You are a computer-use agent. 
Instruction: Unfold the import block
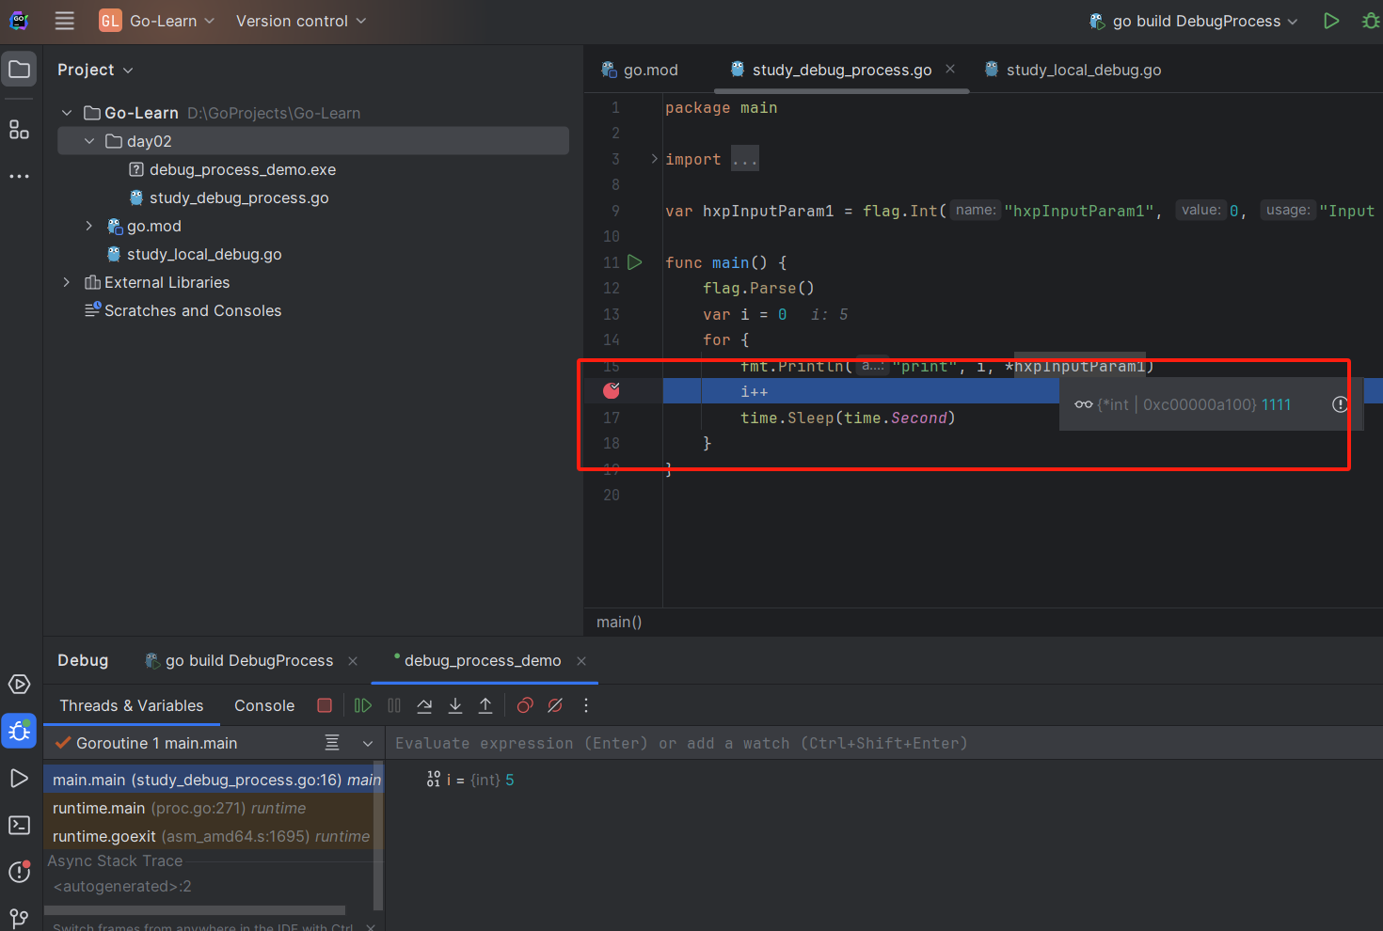pos(655,159)
